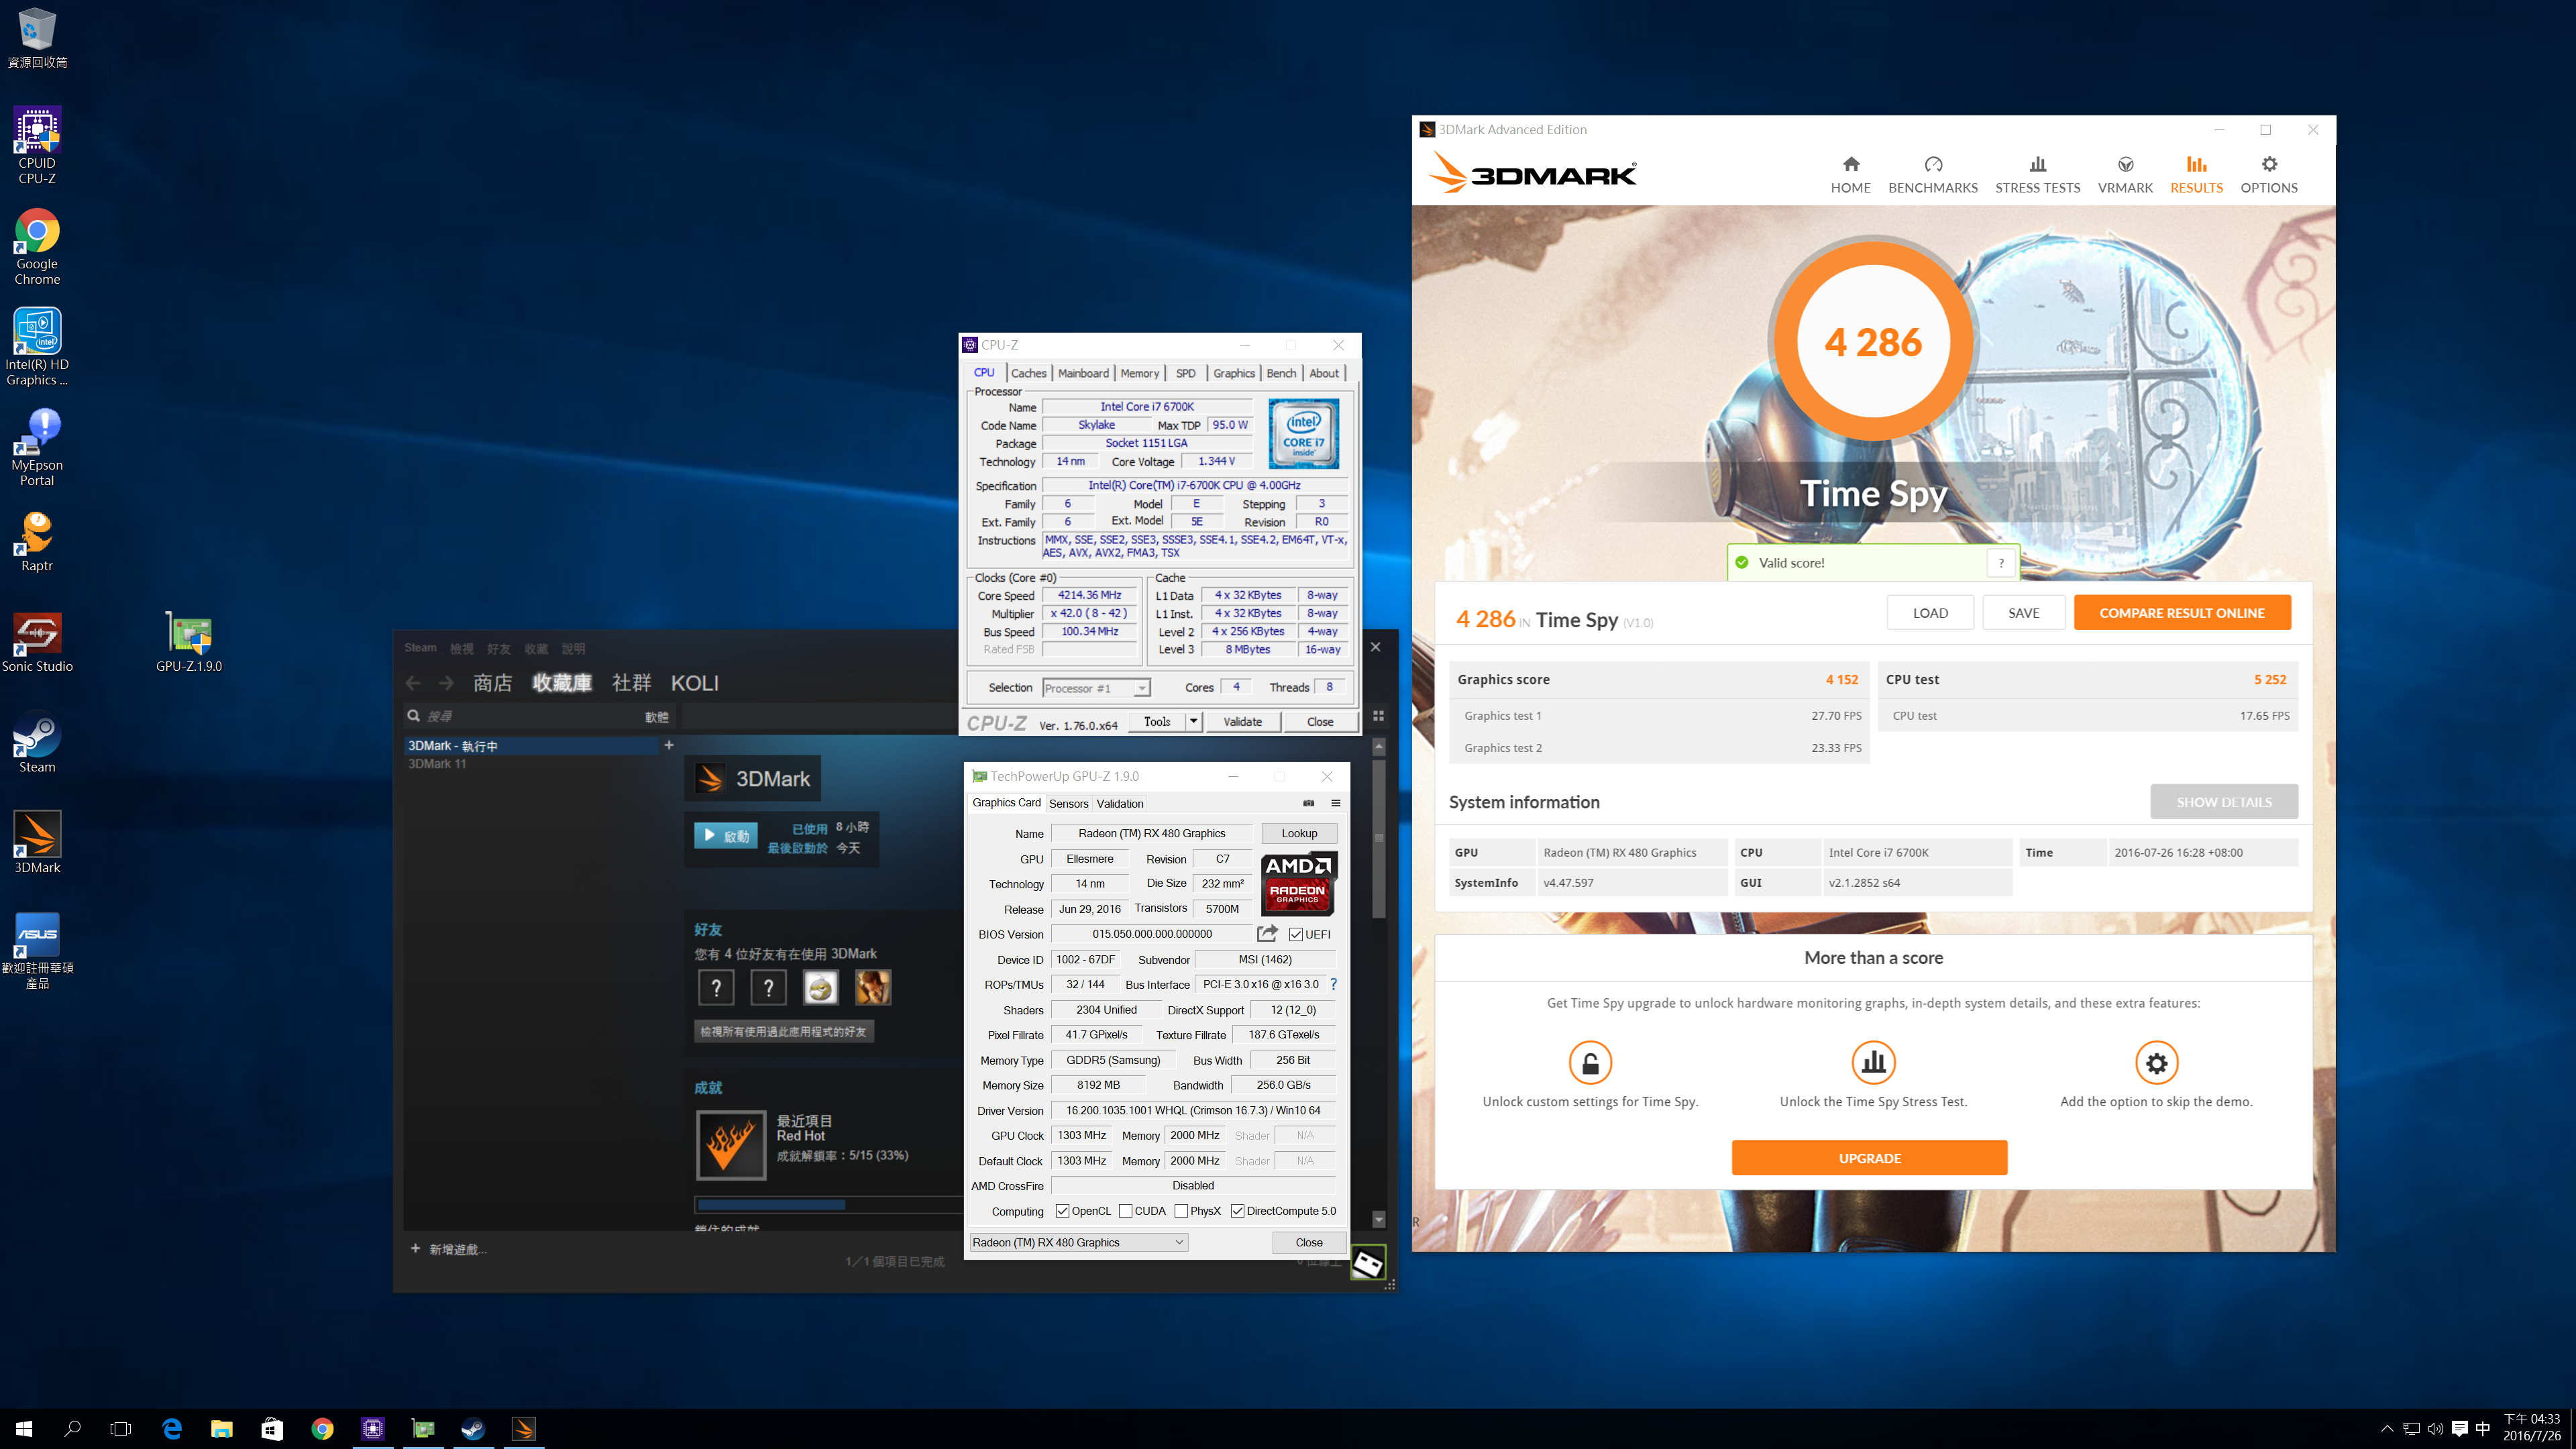The height and width of the screenshot is (1449, 2576).
Task: Toggle UEFI checkbox in GPU-Z
Action: [x=1296, y=934]
